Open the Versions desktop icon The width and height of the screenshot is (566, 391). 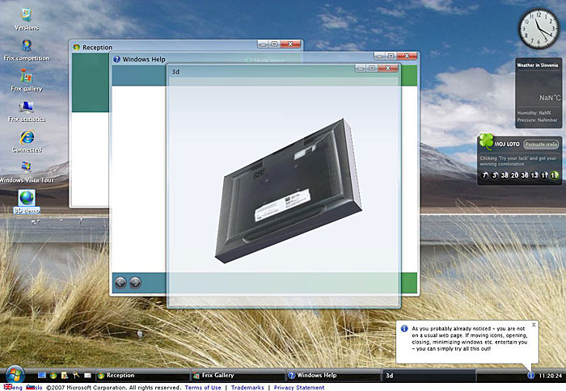(x=27, y=19)
